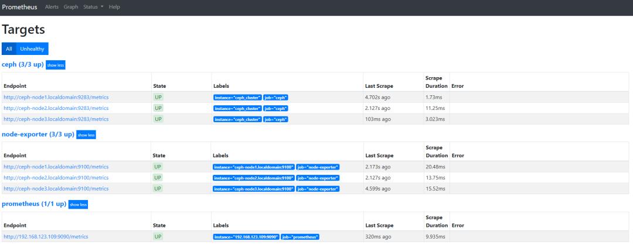Open the Alerts menu item
Viewport: 633px width, 252px height.
coord(52,7)
